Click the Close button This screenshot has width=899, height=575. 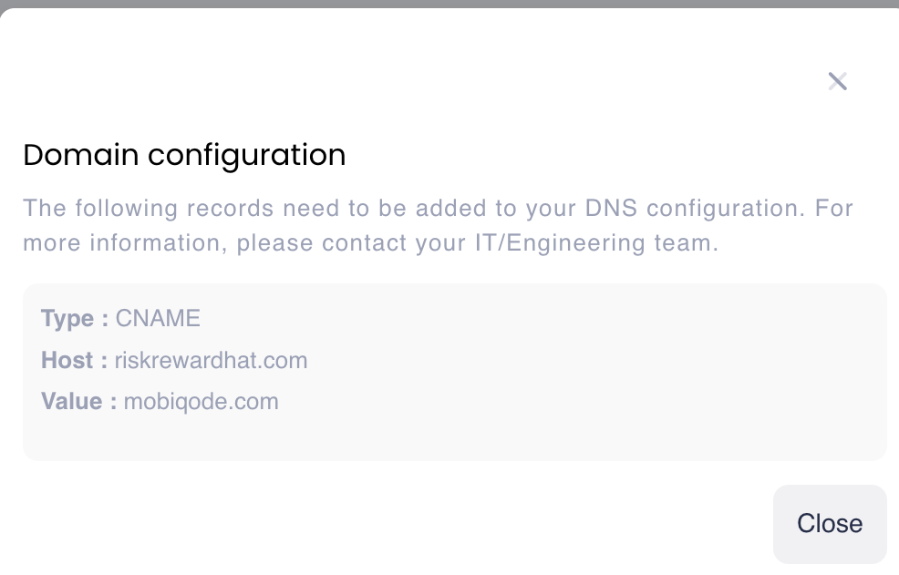pos(829,524)
